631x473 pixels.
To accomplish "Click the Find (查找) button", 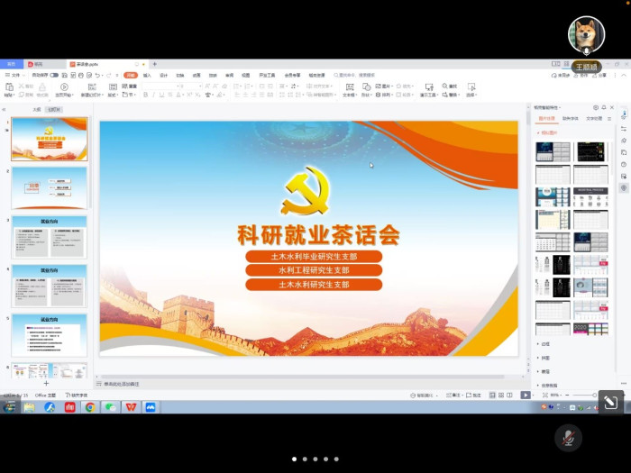I will coord(450,86).
